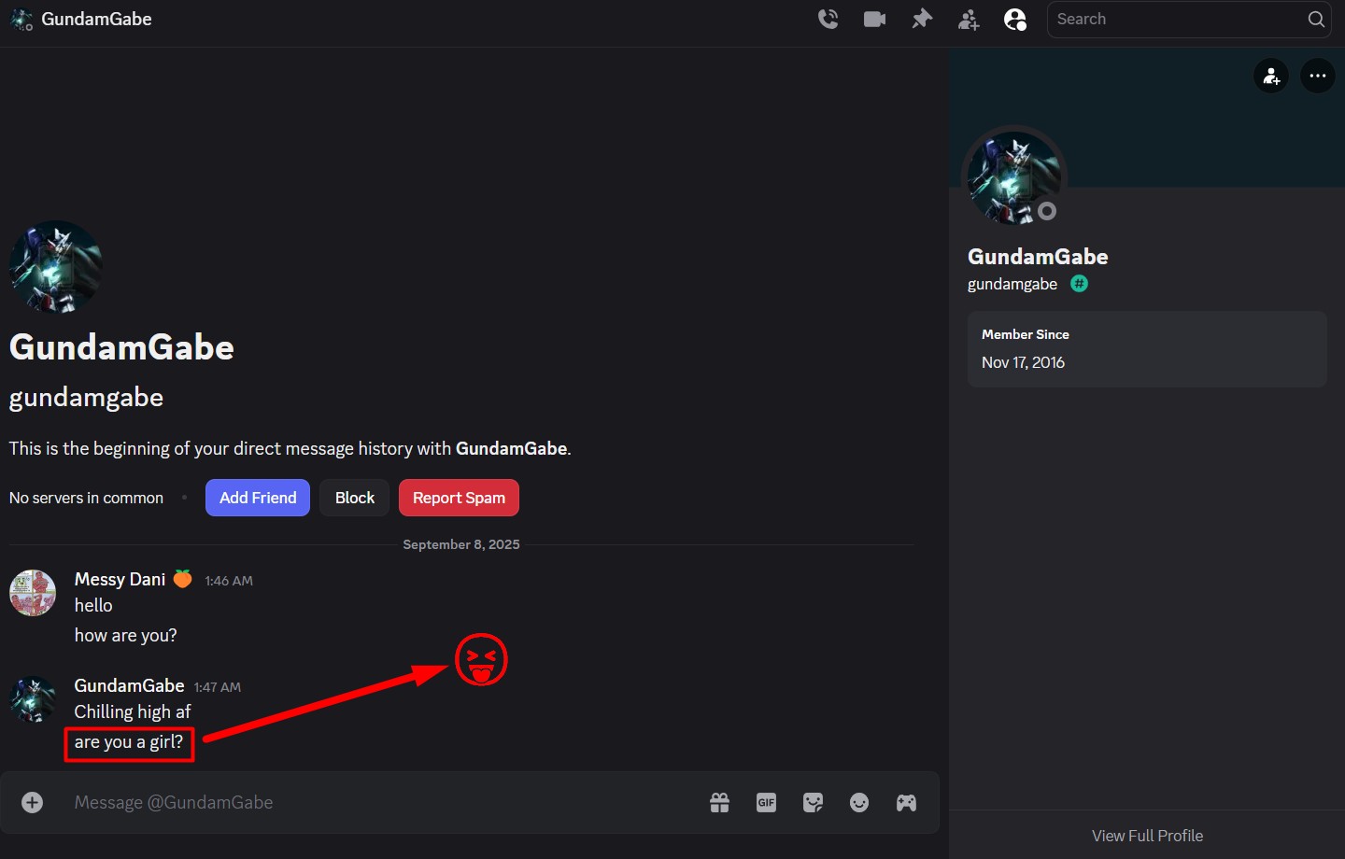Click the Add Friend button
Screen dimensions: 1345x859
pos(258,498)
